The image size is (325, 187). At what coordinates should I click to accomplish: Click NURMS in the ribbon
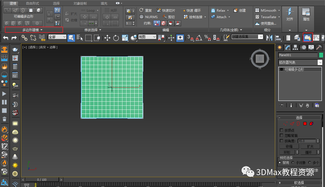click(x=148, y=17)
